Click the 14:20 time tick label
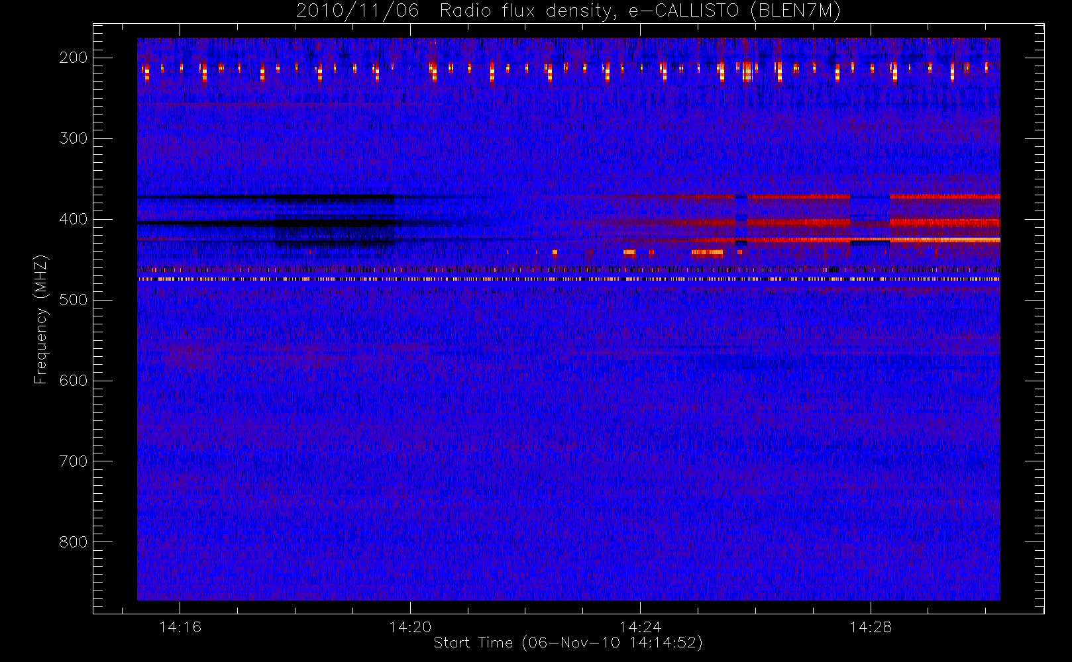Image resolution: width=1072 pixels, height=662 pixels. pyautogui.click(x=410, y=627)
